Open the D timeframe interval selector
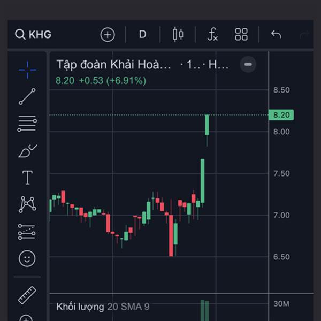Viewport: 321px width, 321px height. coord(142,34)
